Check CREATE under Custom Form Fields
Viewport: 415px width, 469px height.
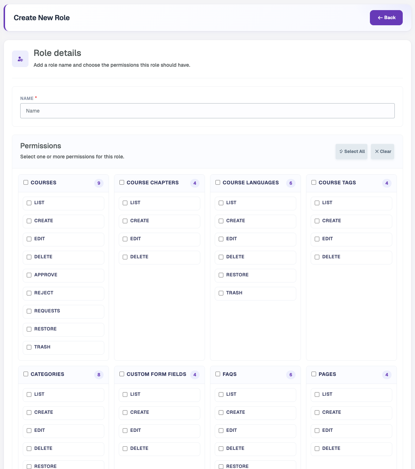pos(125,413)
